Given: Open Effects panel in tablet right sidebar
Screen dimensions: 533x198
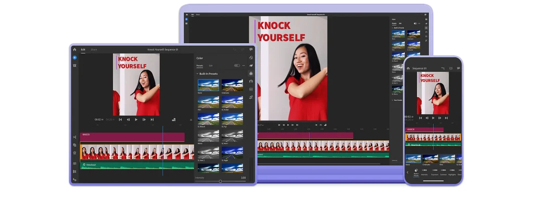Looking at the screenshot, I should [x=251, y=65].
